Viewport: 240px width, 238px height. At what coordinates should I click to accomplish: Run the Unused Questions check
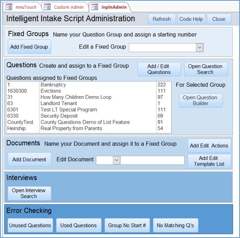click(x=30, y=225)
